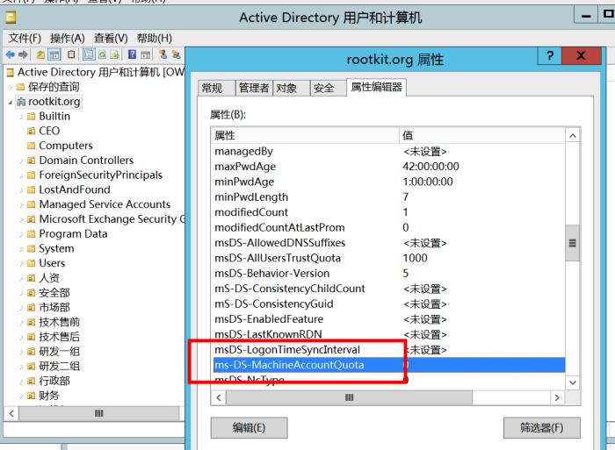Click the Refresh icon with green arrow
The image size is (615, 450).
(x=102, y=54)
